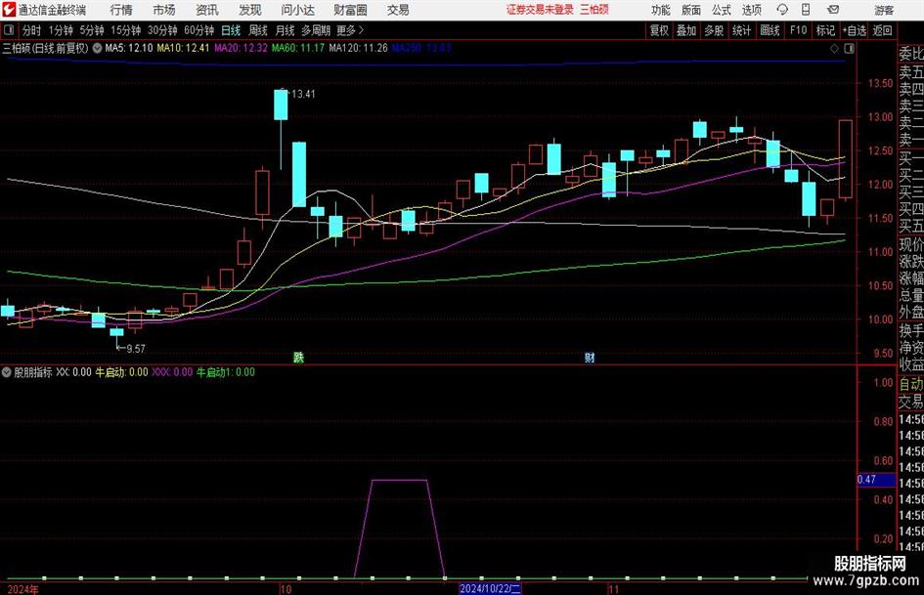Switch to 30分钟 period
The width and height of the screenshot is (924, 595).
tap(162, 30)
